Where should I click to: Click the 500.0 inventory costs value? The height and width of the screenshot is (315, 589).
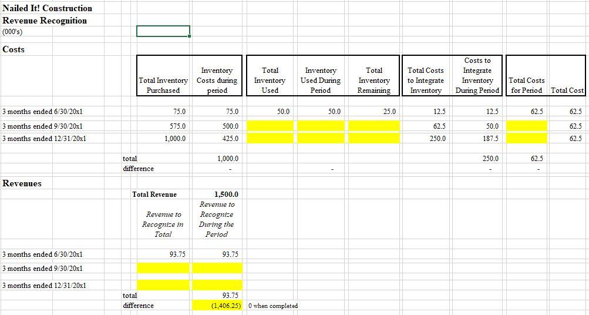point(231,126)
